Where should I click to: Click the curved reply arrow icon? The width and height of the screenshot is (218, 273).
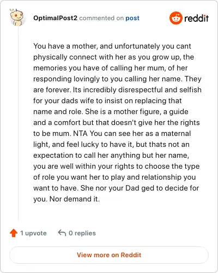tap(62, 233)
